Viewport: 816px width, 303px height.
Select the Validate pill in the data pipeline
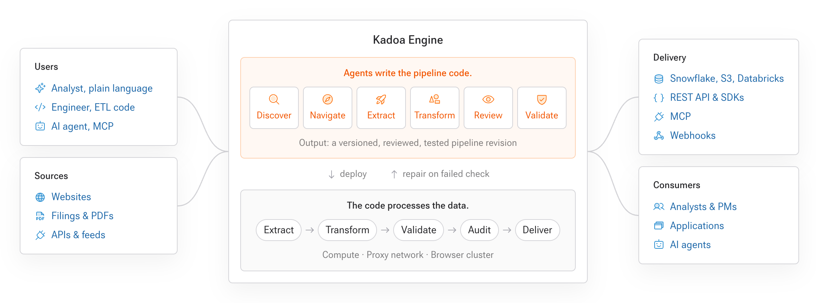point(419,230)
